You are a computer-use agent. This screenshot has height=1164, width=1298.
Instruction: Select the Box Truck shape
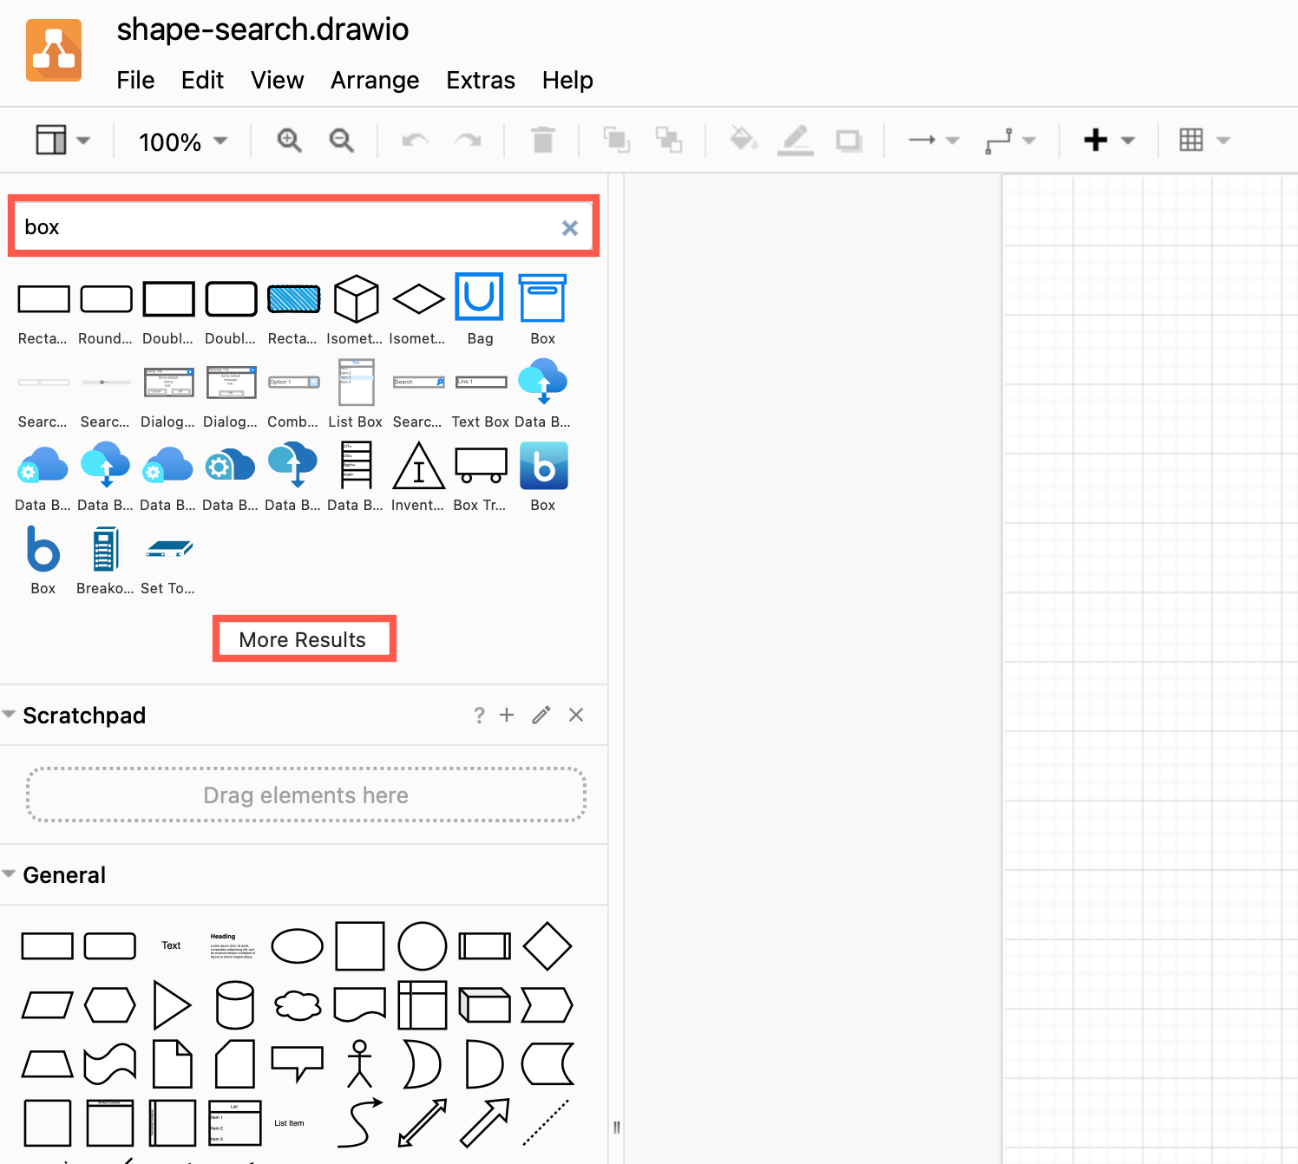pos(480,466)
